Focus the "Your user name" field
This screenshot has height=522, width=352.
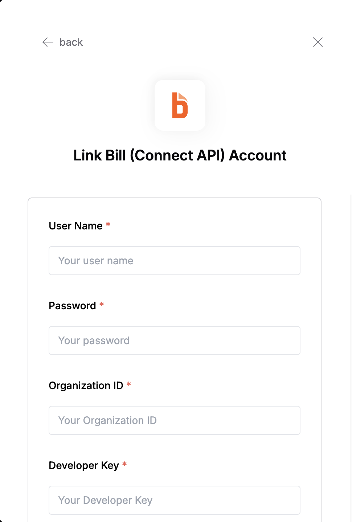click(175, 261)
